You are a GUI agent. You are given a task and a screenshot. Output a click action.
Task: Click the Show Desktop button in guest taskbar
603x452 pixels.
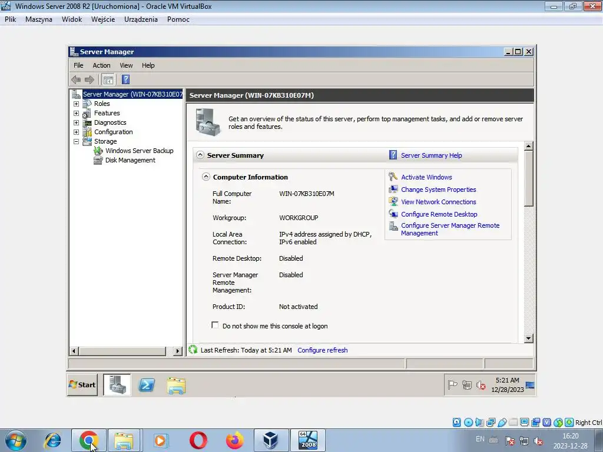(530, 385)
